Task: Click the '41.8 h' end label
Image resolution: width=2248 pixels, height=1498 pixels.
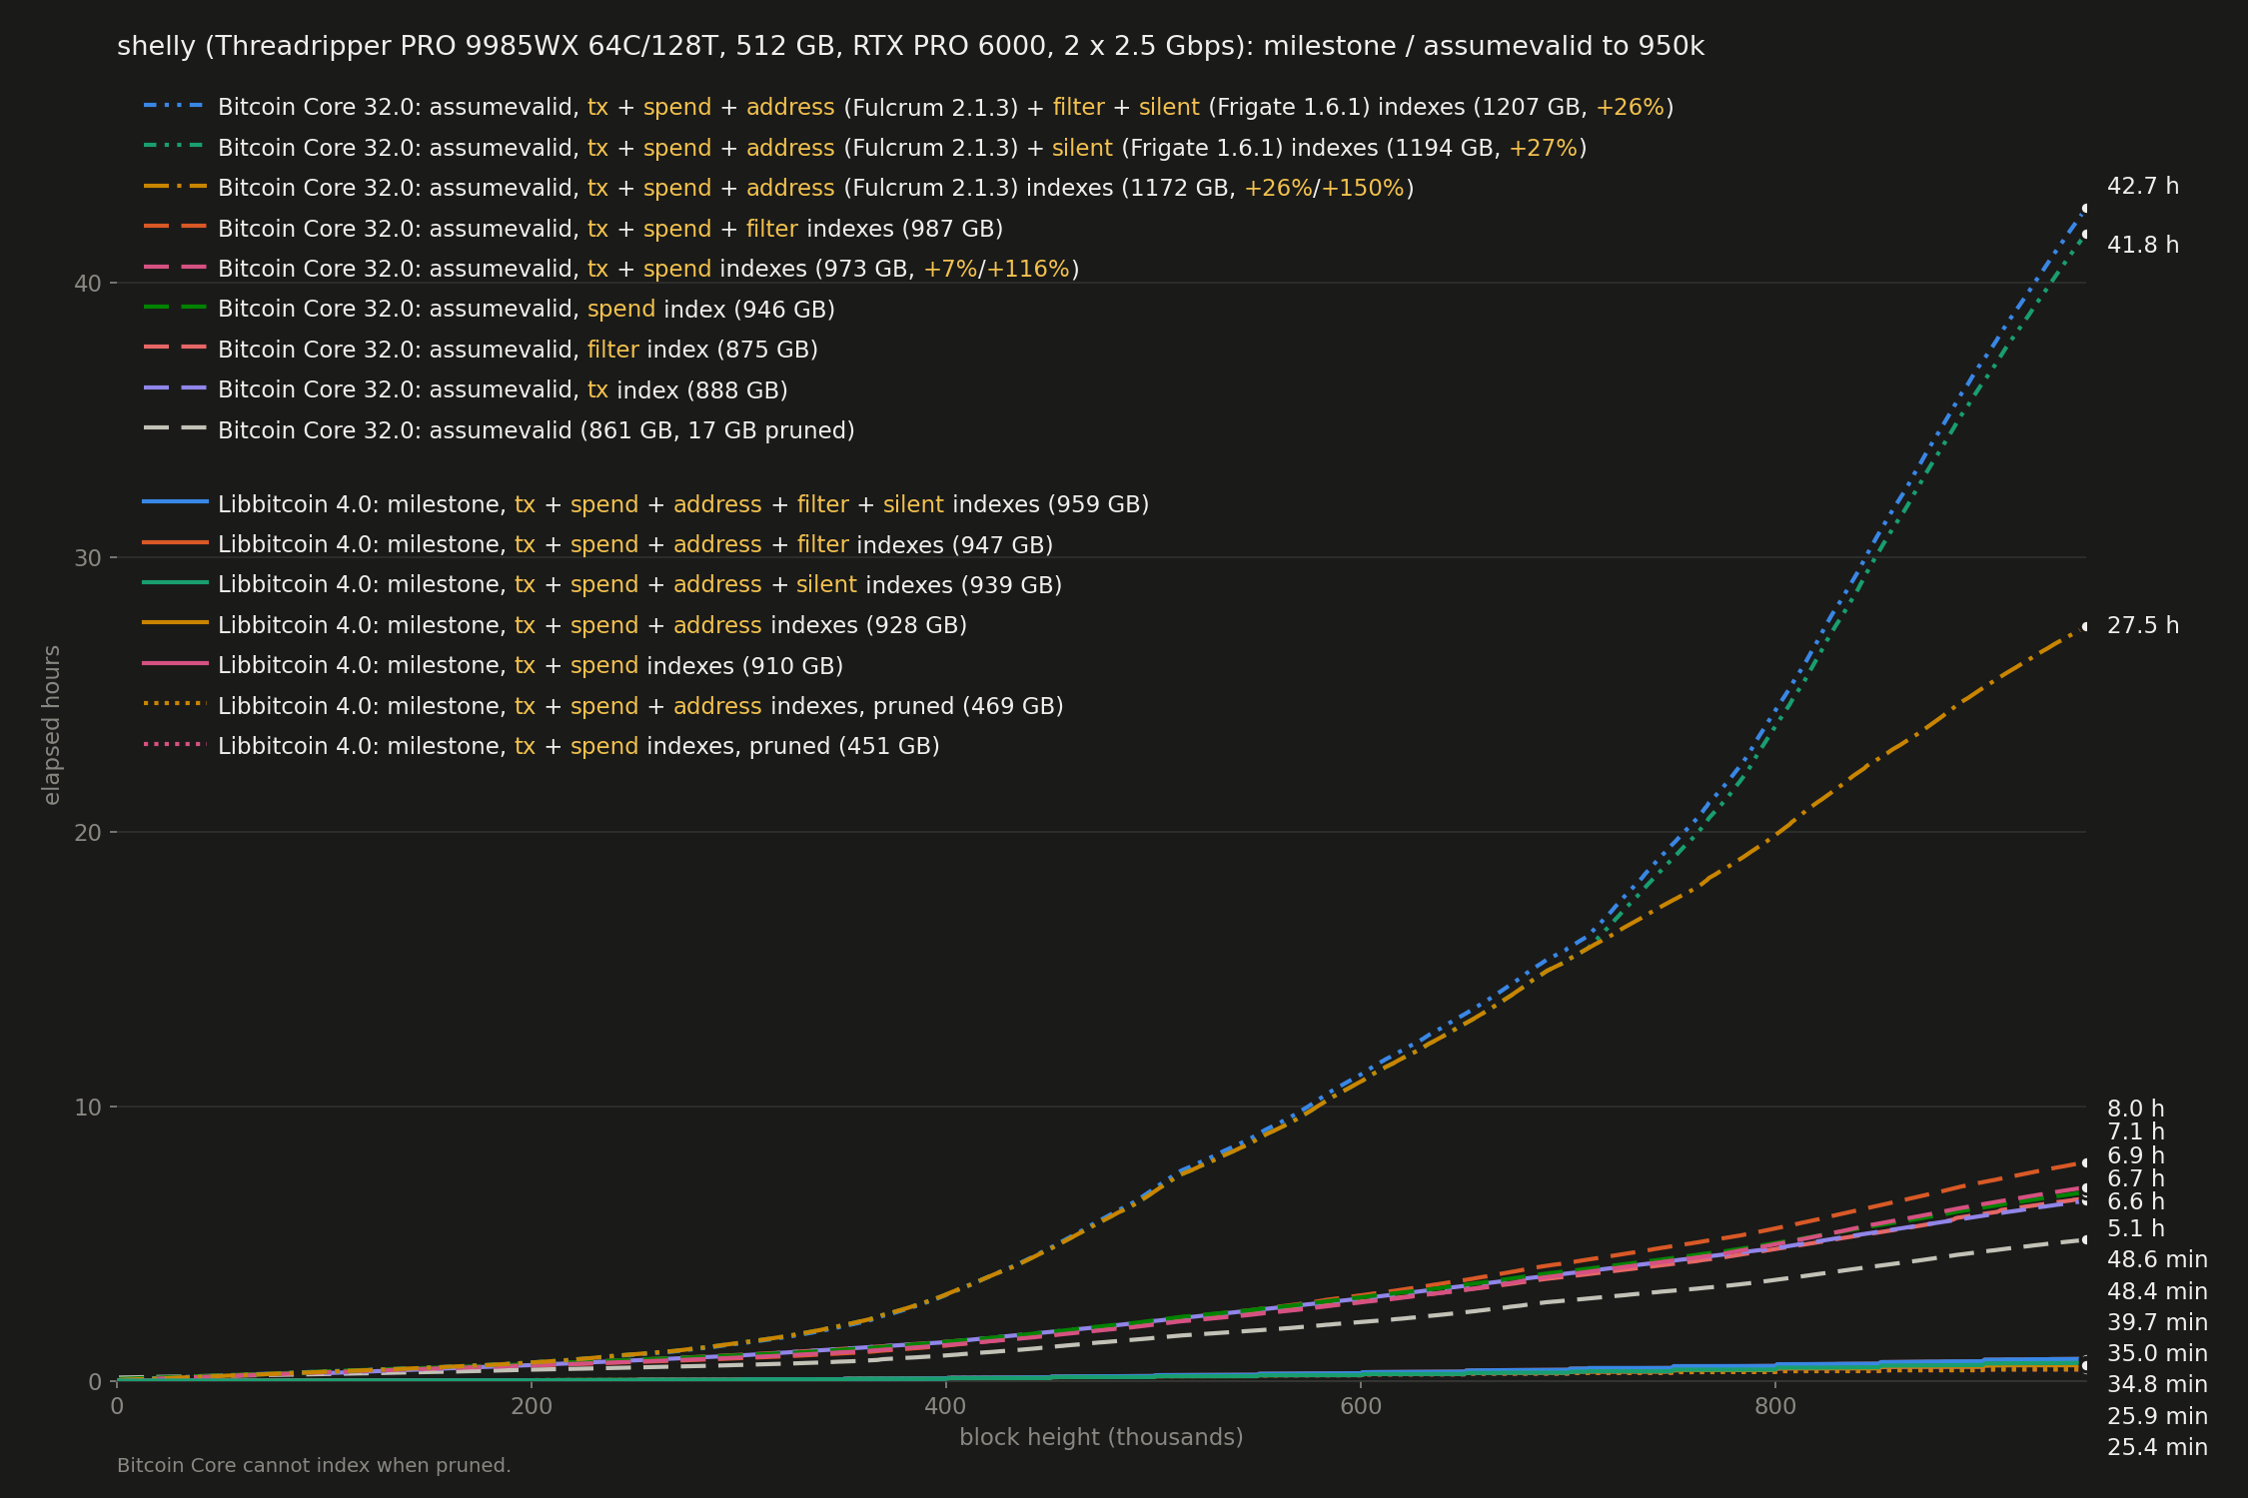Action: pos(2143,245)
